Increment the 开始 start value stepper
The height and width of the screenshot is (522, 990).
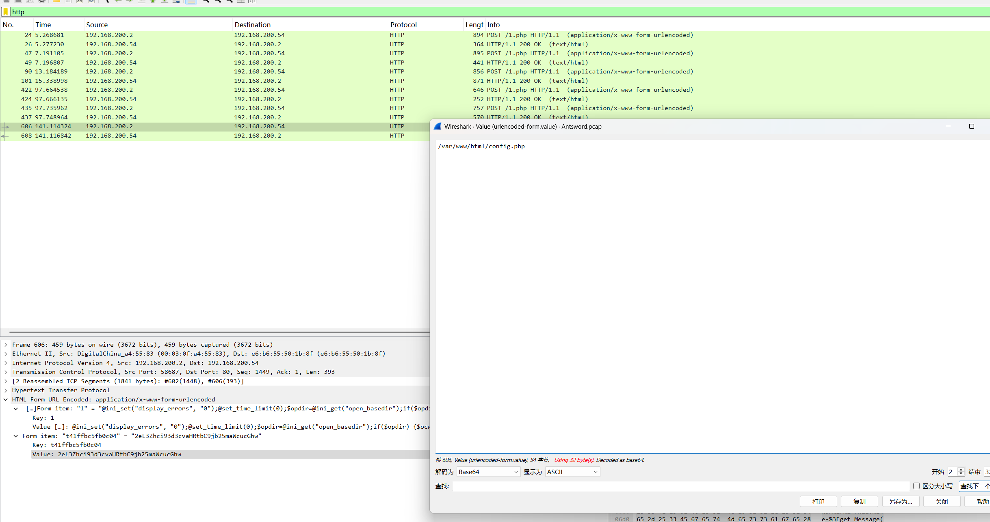pyautogui.click(x=961, y=470)
